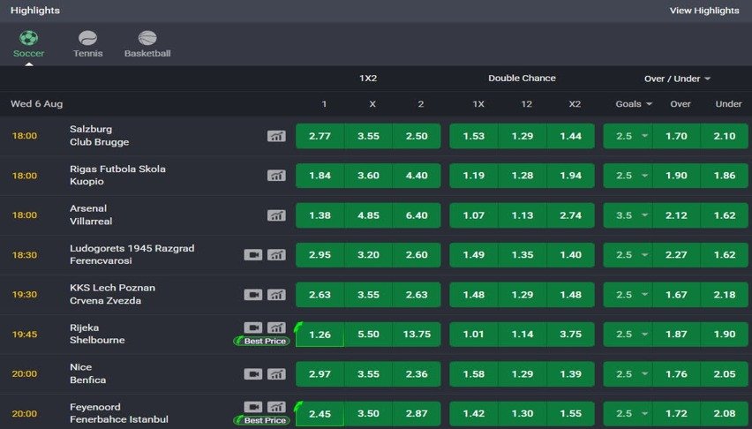This screenshot has width=752, height=429.
Task: Open the Feyenoord vs Fenerbahce Istanbul match
Action: 119,413
